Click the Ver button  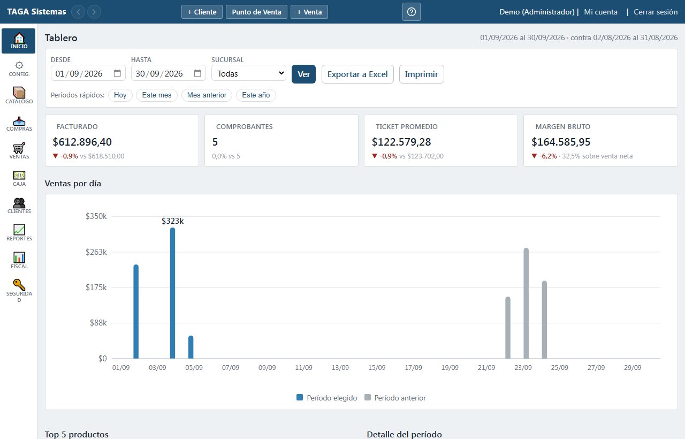[304, 74]
